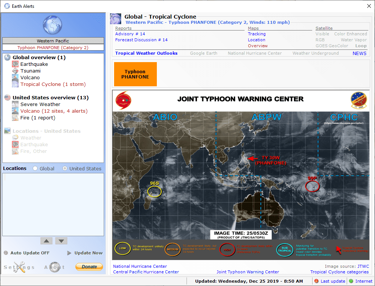Show the Overview map

tap(258, 46)
